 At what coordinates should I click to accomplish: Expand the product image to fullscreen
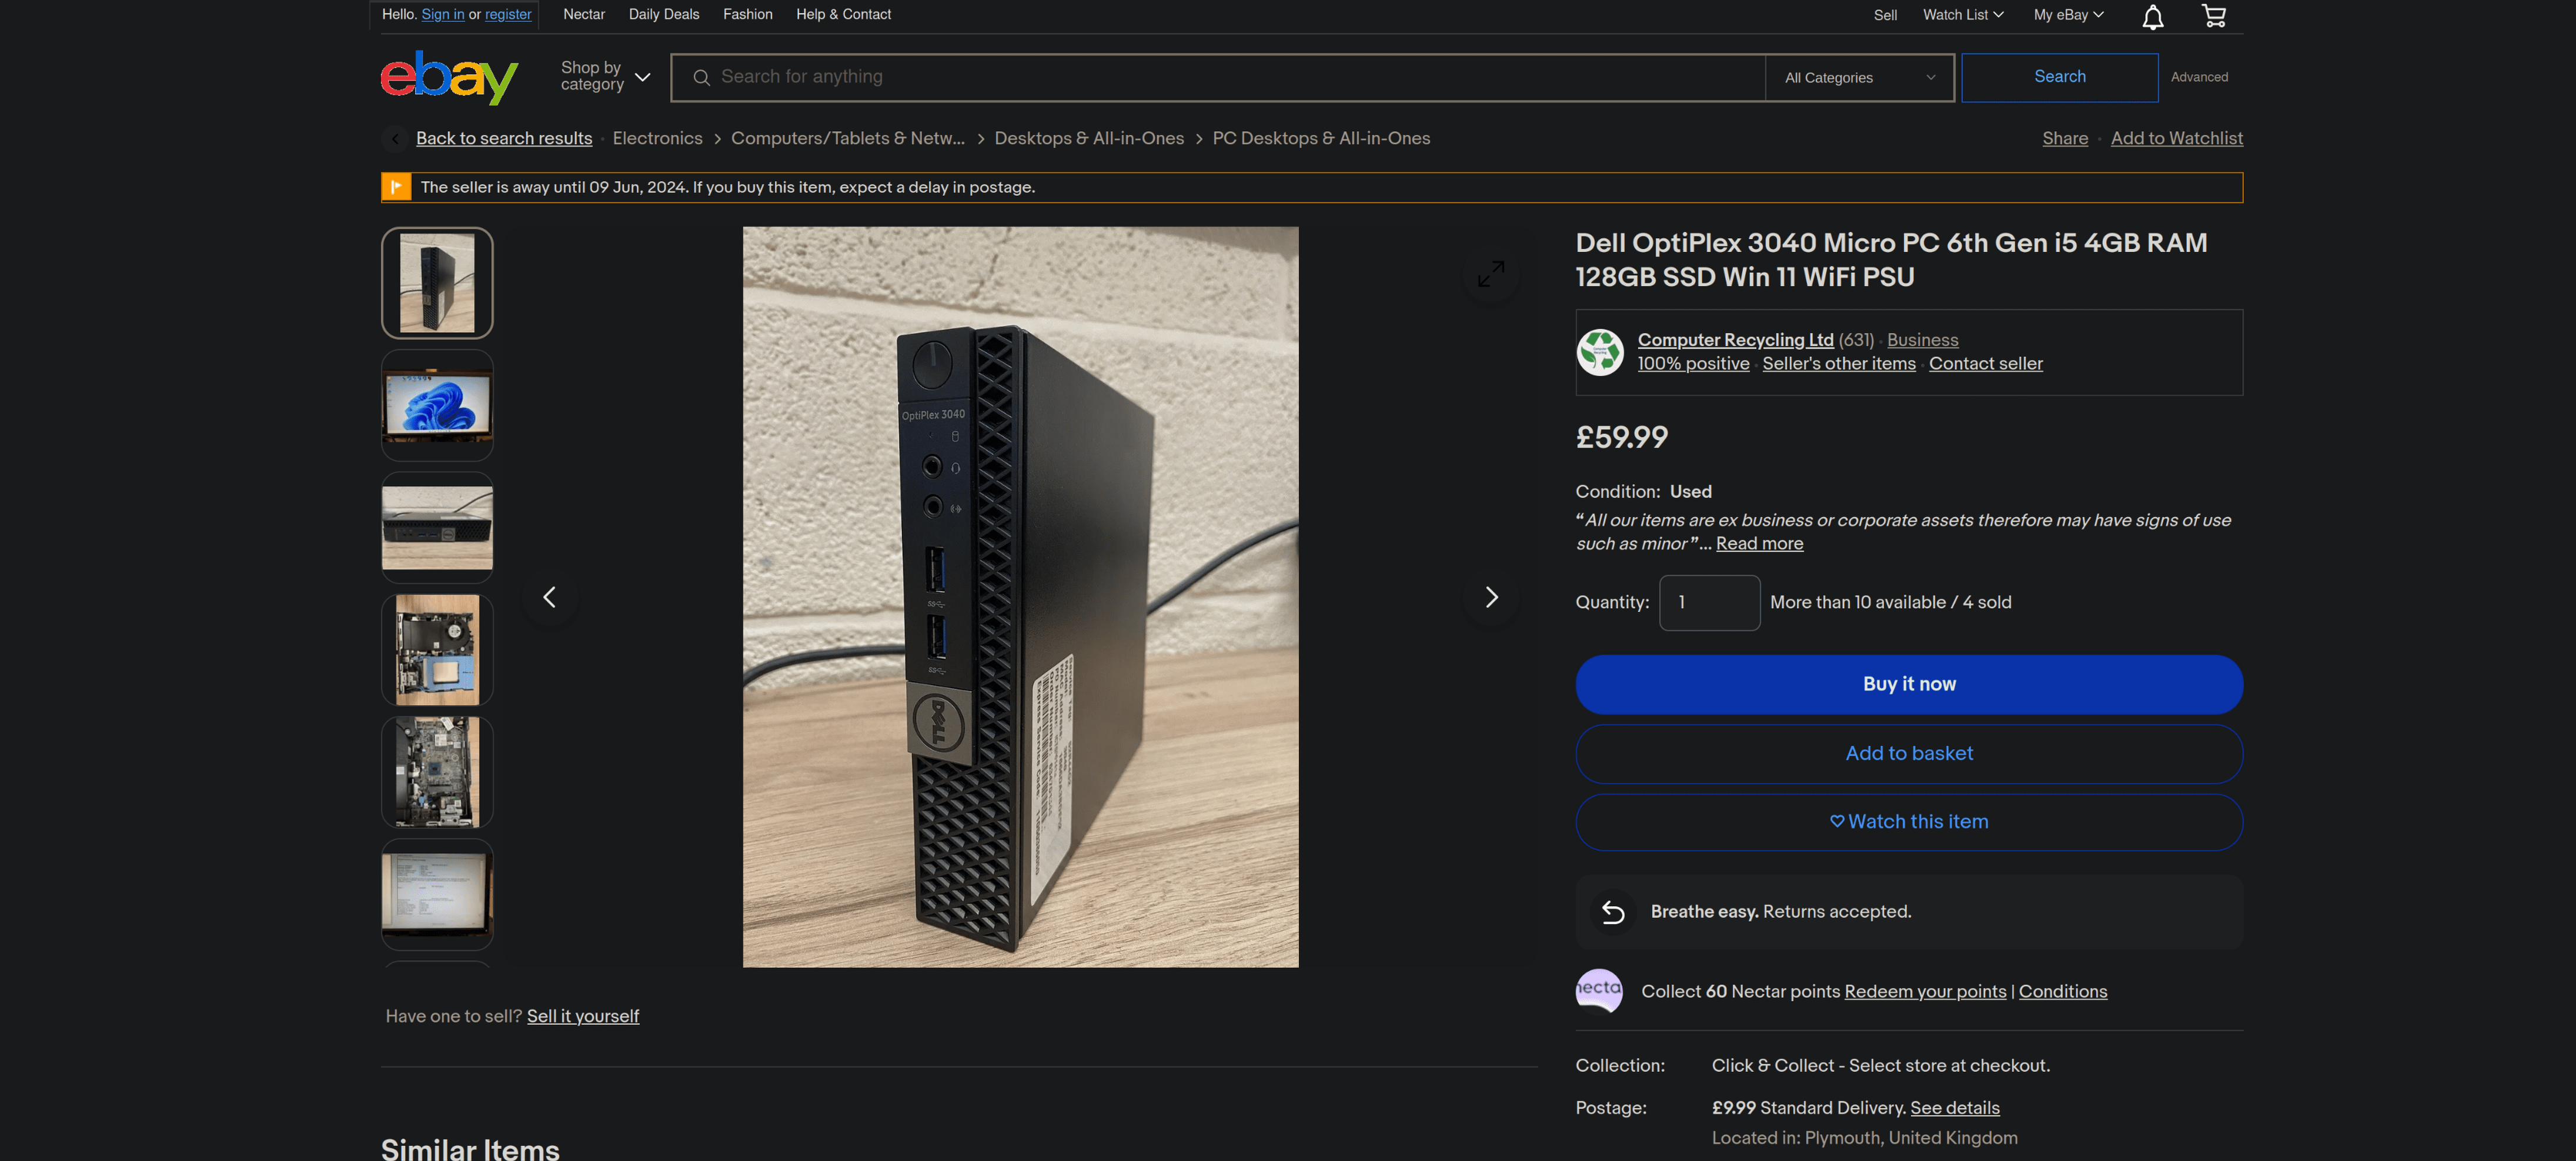(x=1490, y=274)
